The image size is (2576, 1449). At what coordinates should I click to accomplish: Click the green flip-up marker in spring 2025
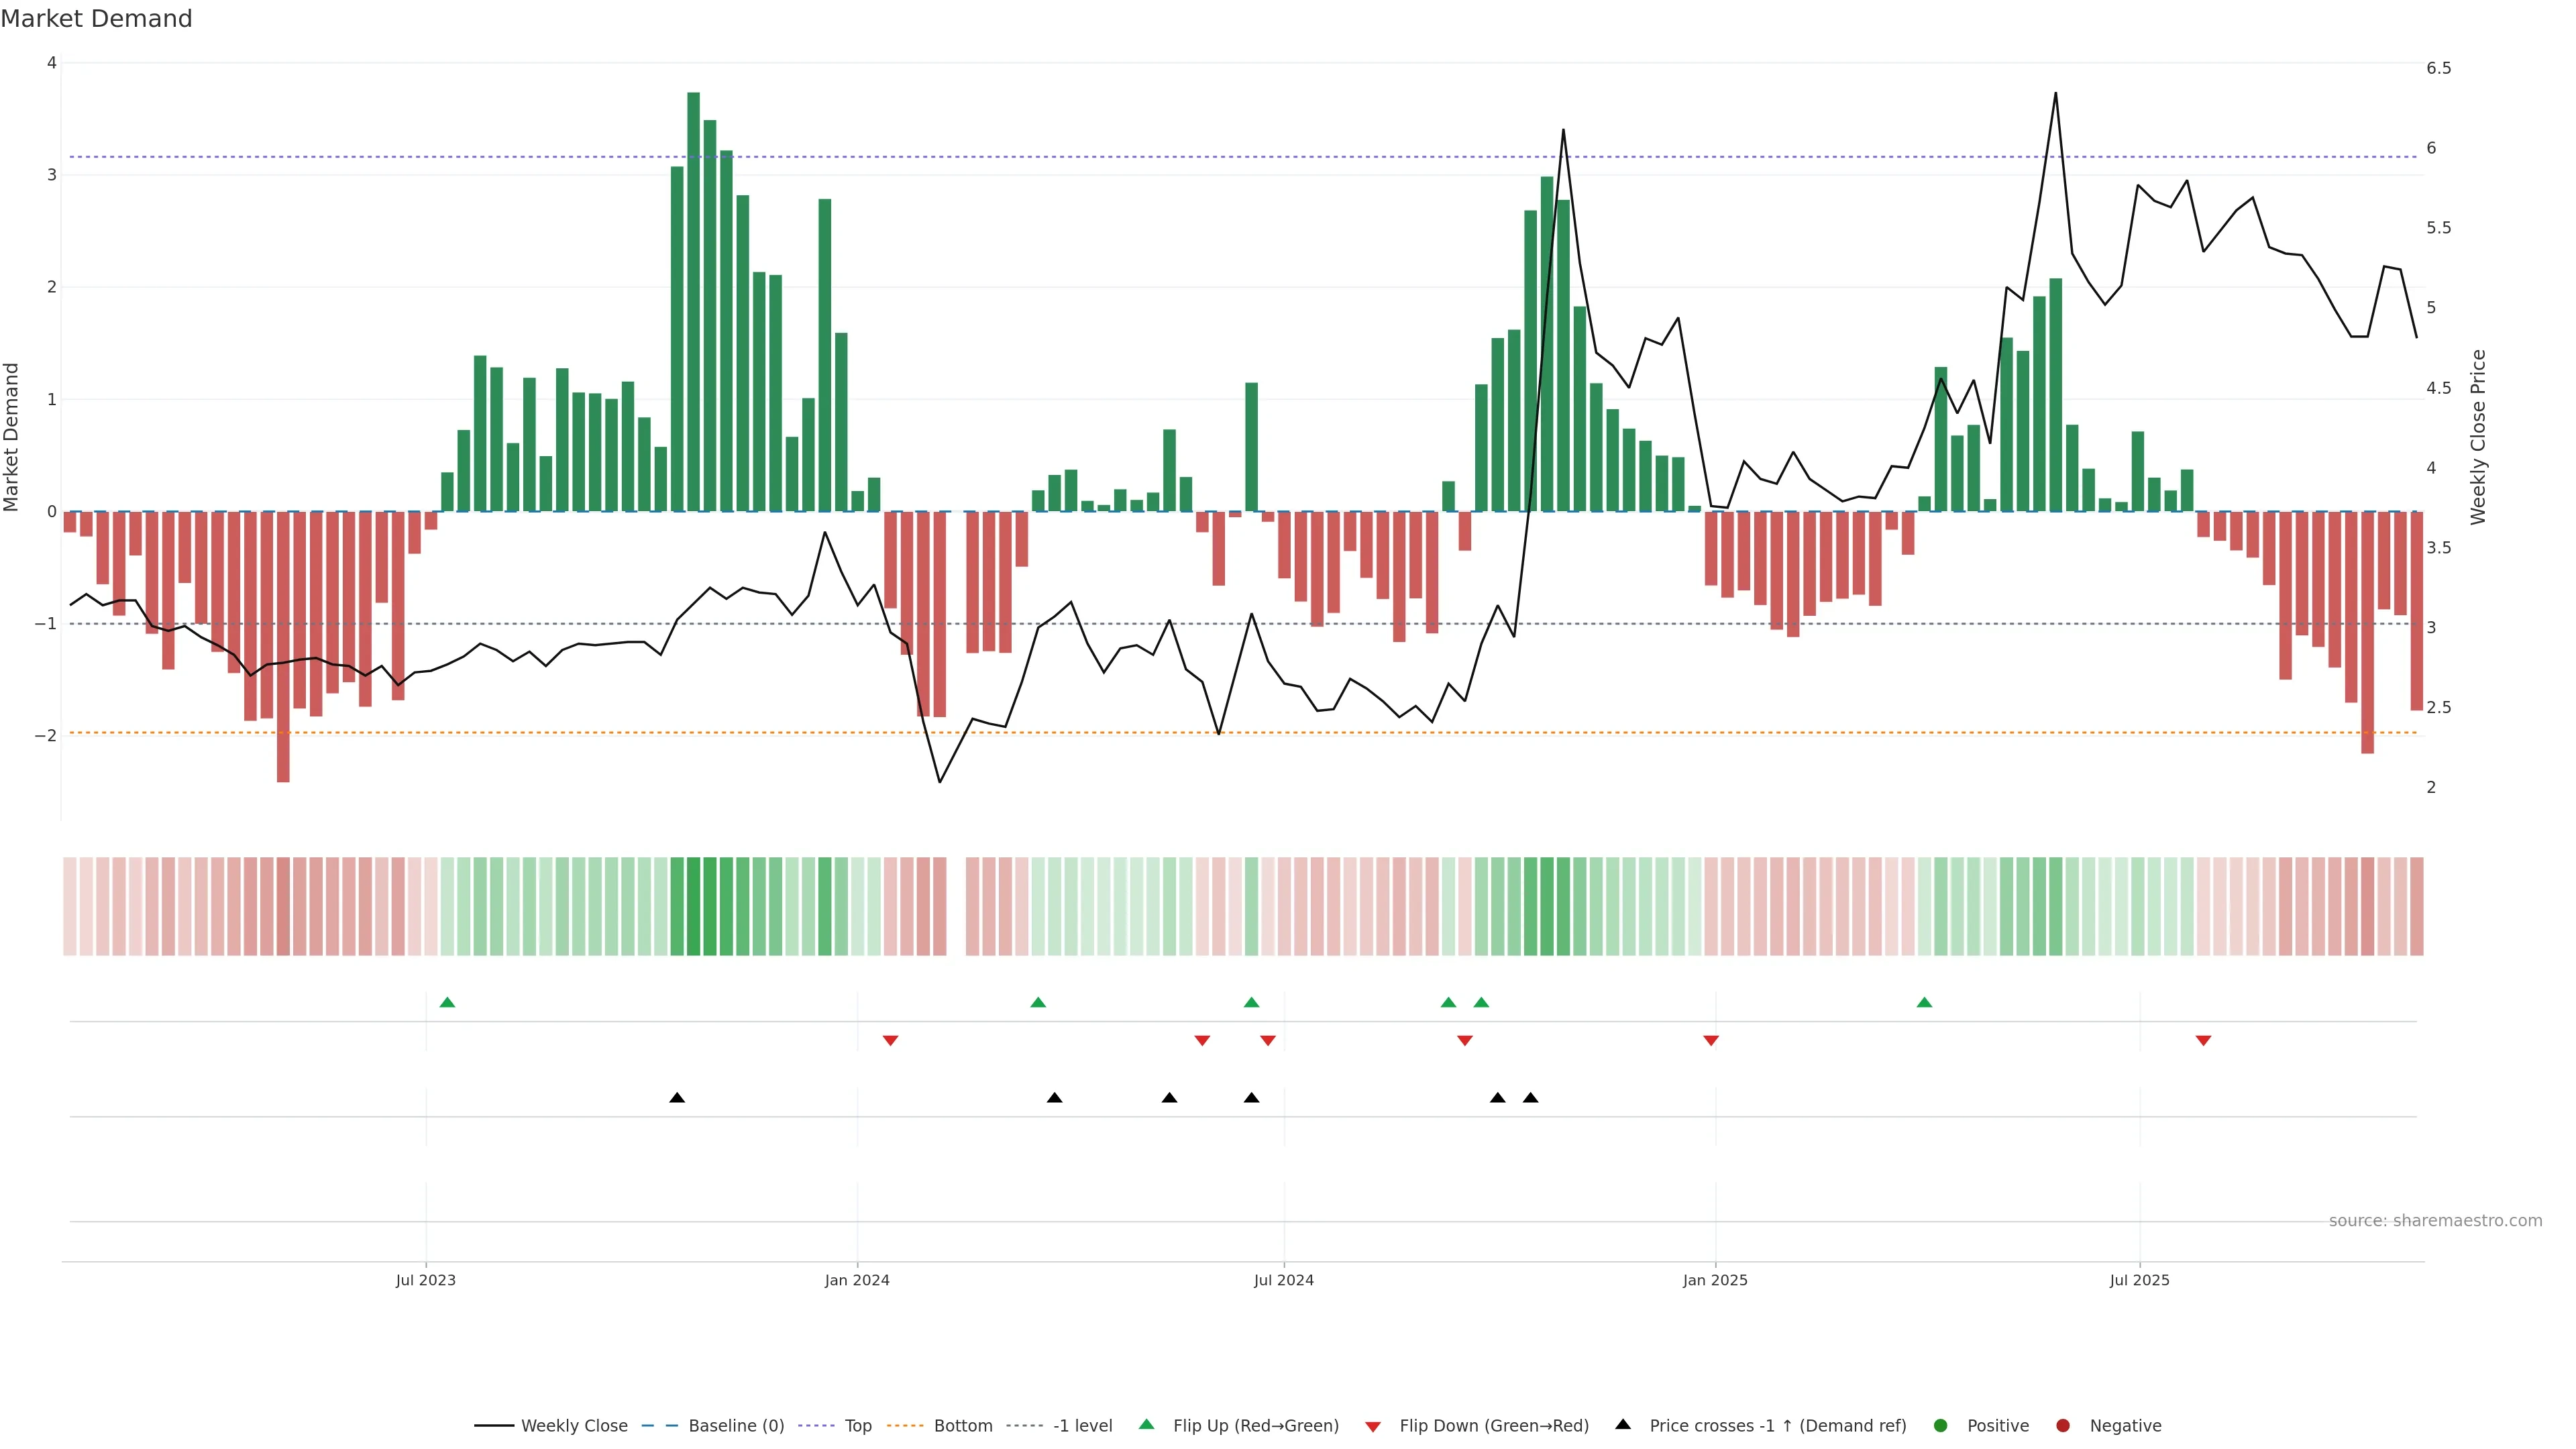coord(1924,1003)
